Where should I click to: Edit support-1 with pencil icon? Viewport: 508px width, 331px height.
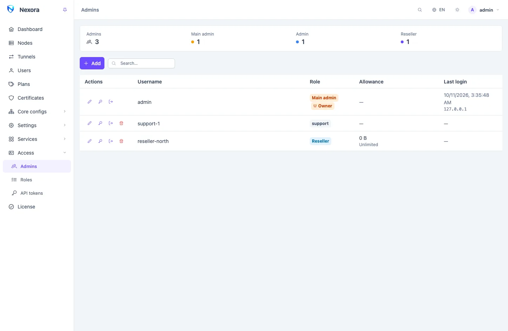point(90,123)
